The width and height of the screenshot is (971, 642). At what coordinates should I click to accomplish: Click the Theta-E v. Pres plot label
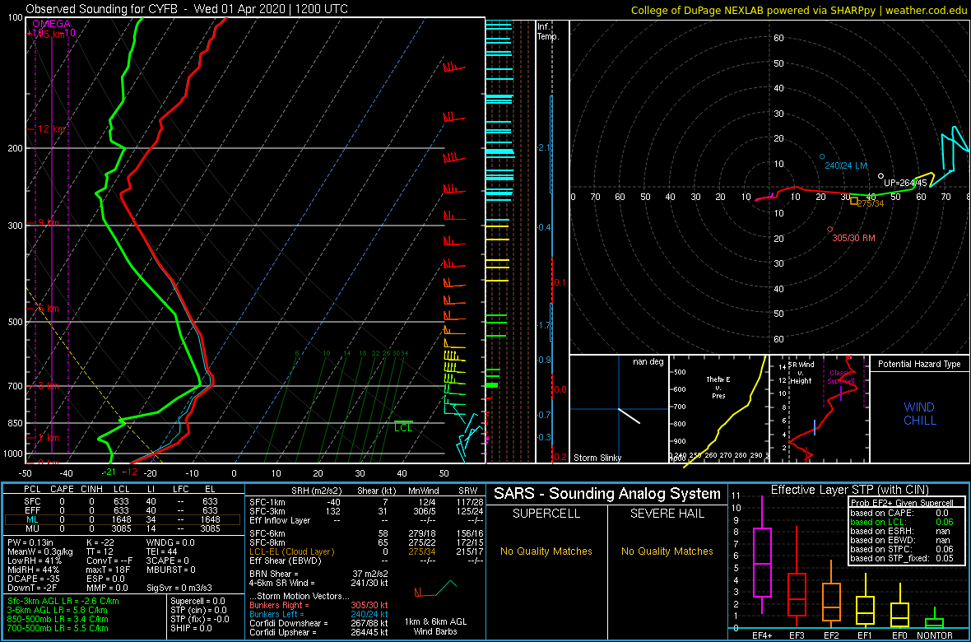coord(719,387)
